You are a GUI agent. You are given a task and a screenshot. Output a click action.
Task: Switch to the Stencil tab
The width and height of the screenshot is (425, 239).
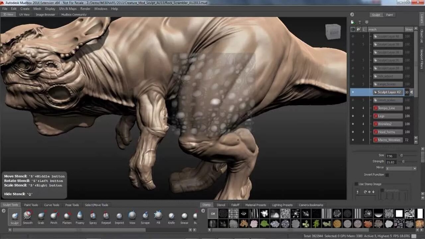click(x=221, y=205)
